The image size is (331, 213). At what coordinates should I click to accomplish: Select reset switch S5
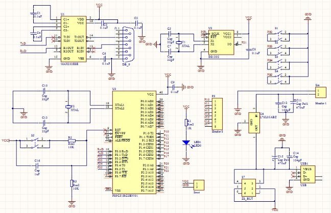coord(35,143)
